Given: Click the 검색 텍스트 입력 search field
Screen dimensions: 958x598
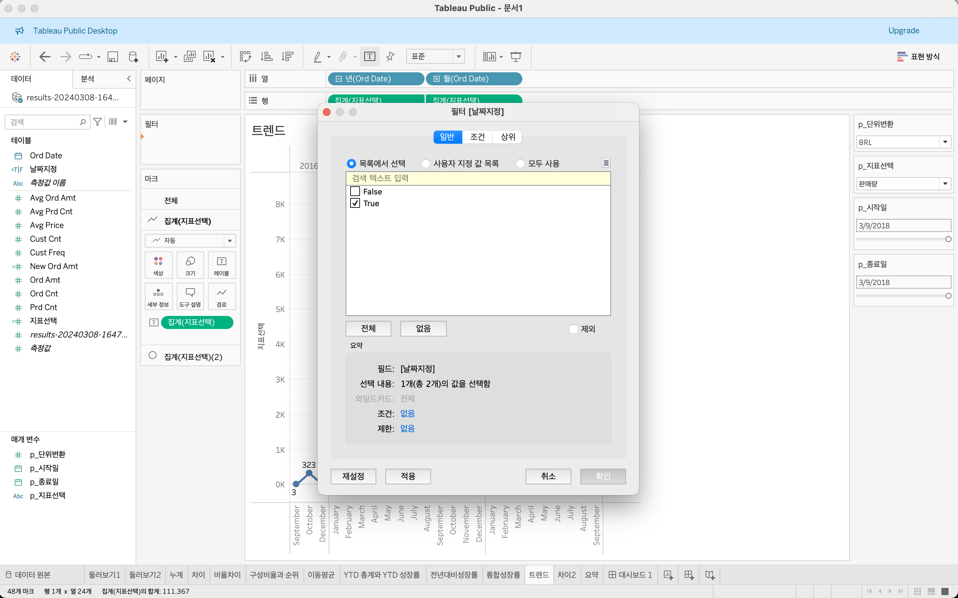Looking at the screenshot, I should (x=478, y=178).
